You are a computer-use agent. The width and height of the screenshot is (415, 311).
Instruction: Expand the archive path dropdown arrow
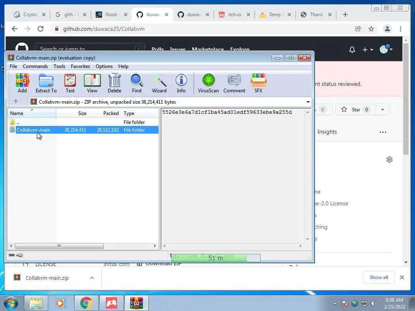308,102
